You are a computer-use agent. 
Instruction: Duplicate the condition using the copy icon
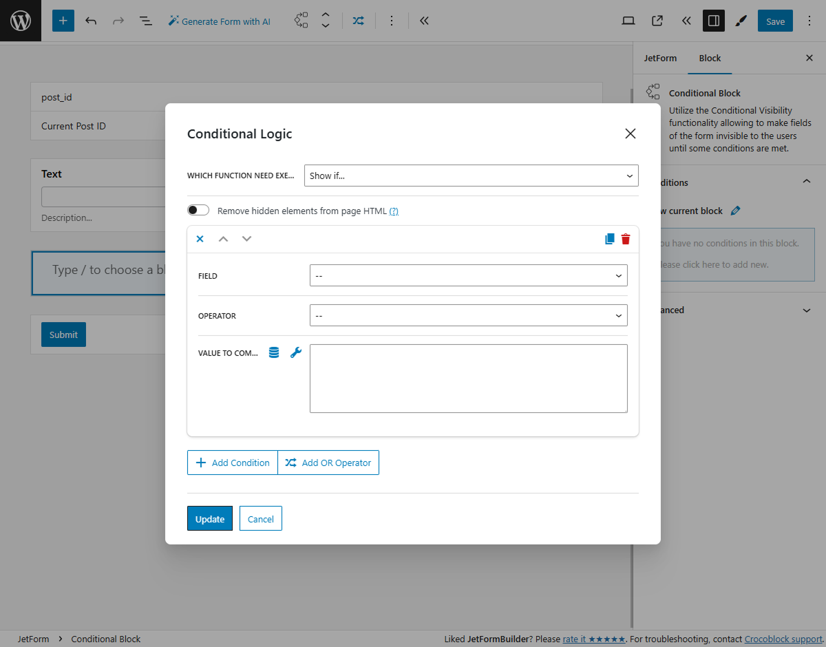pos(609,239)
